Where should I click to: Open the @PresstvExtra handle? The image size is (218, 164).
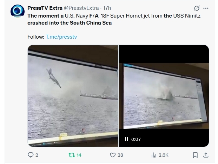(x=81, y=8)
